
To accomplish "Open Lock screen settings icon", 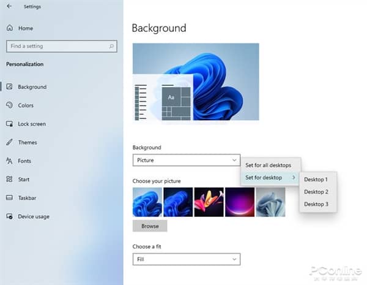I will (x=9, y=124).
